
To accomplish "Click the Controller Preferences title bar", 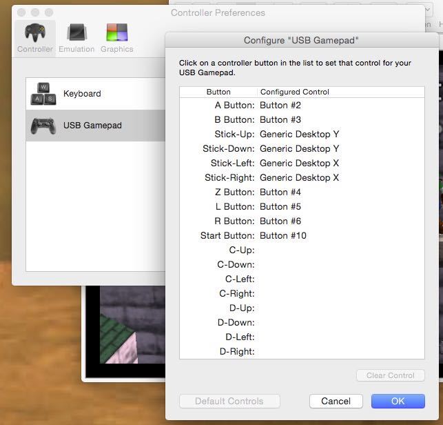I will [x=218, y=12].
